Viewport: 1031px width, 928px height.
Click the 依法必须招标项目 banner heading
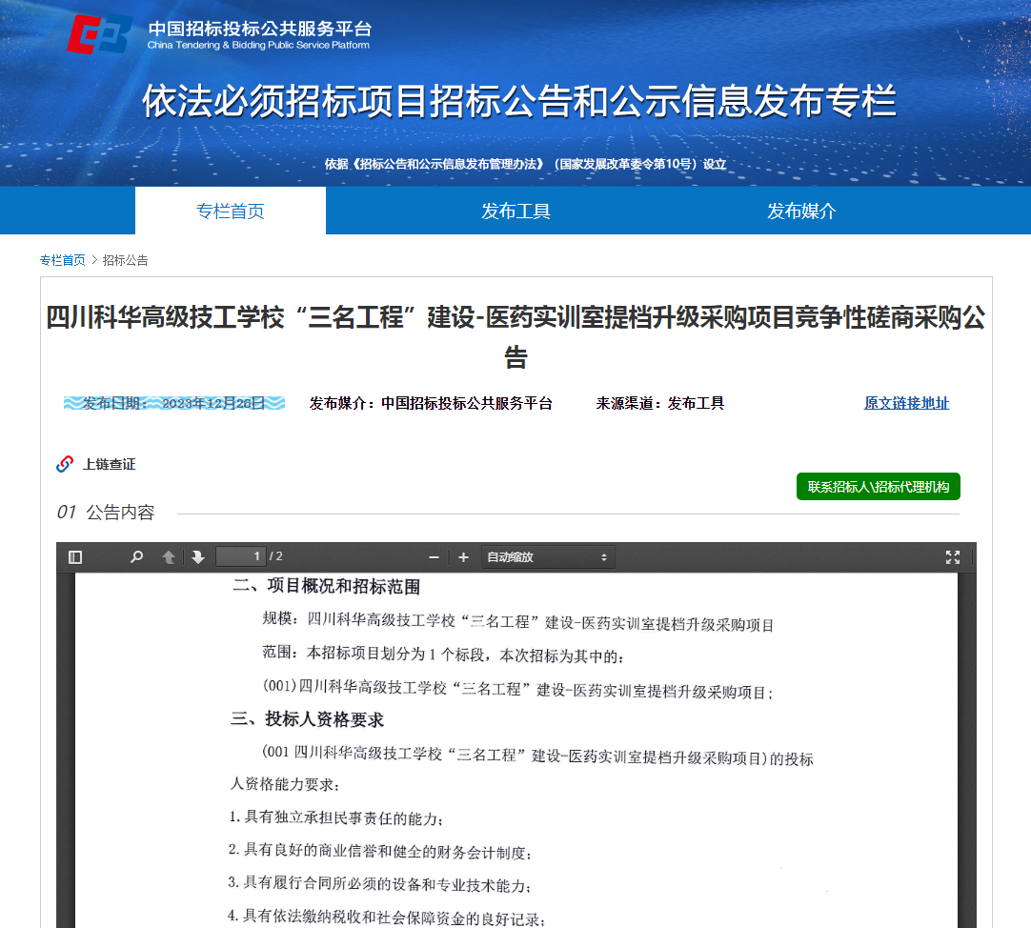519,101
